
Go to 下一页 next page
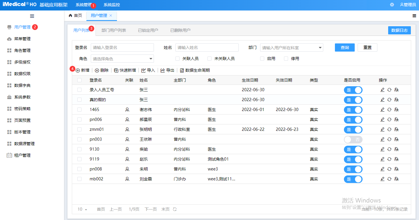(x=151, y=209)
